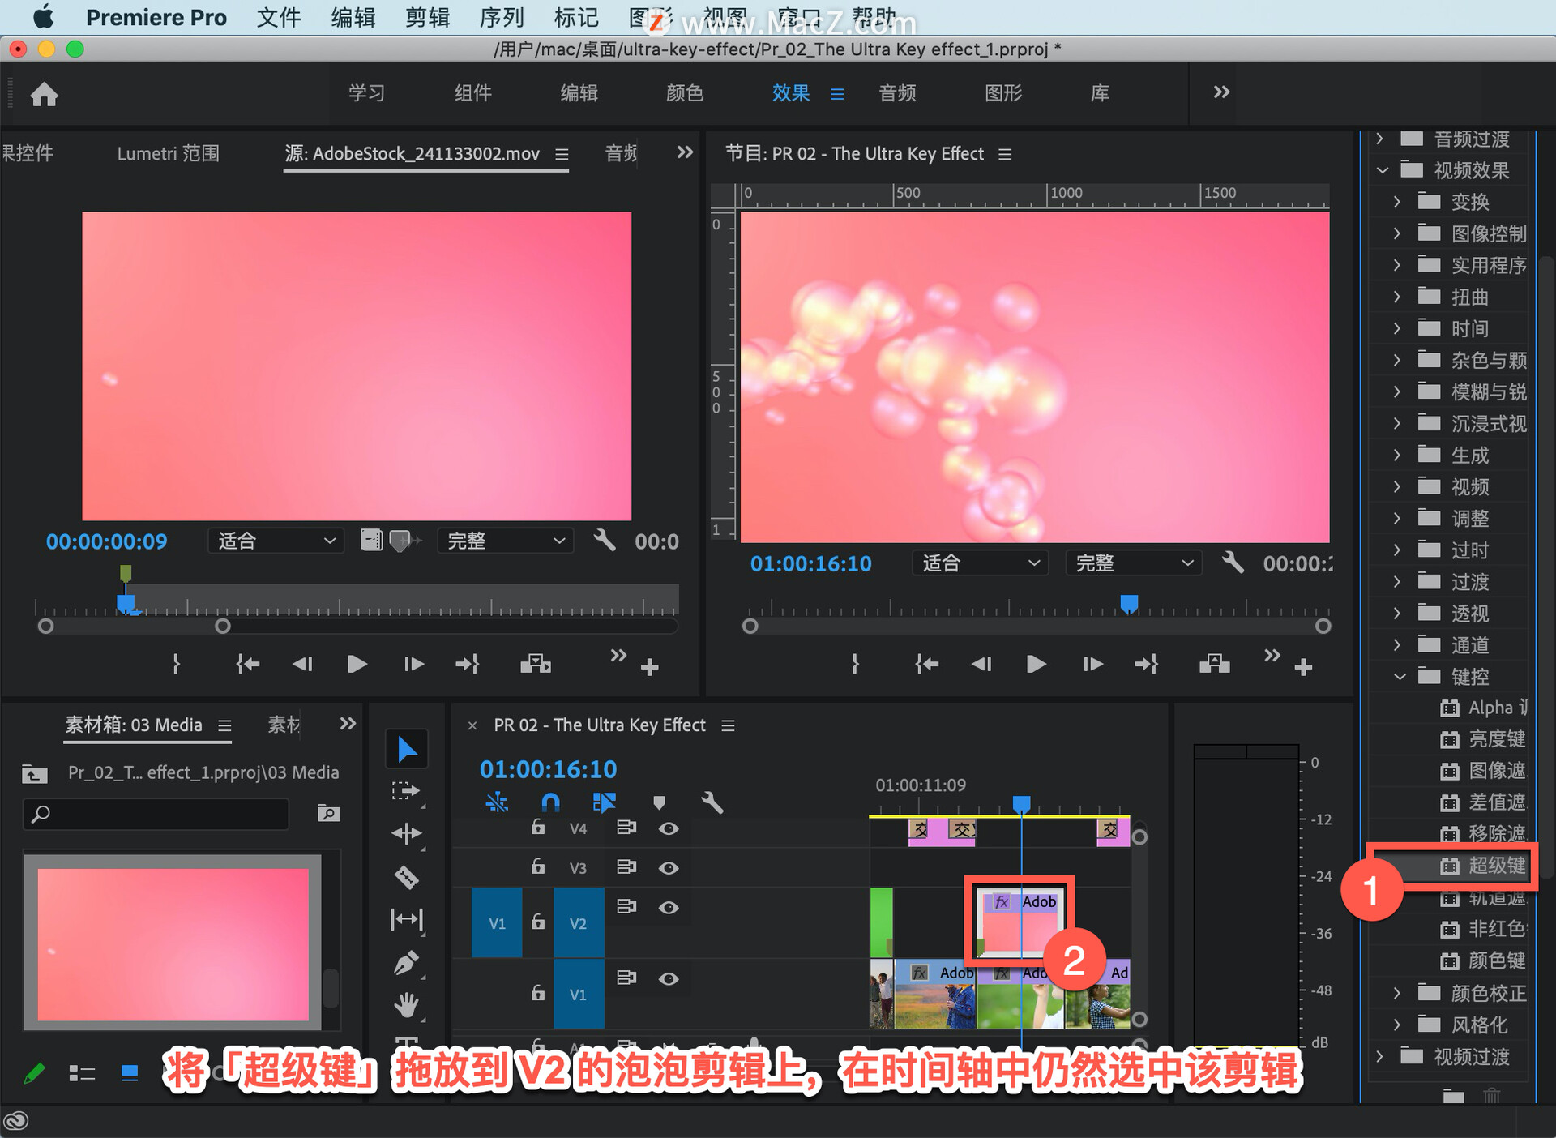Toggle V3 track output eye
Screen dimensions: 1556x1138
(669, 867)
